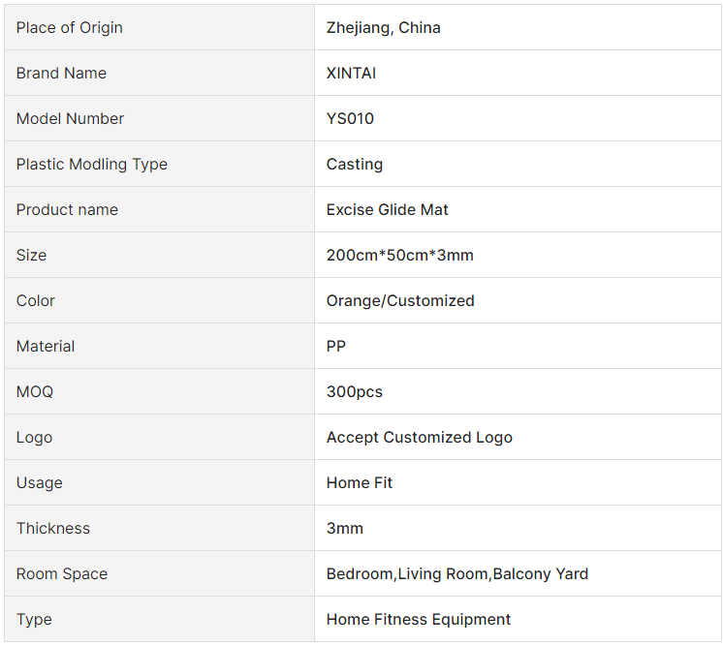Click the Excise Glide Mat product name

[x=387, y=209]
